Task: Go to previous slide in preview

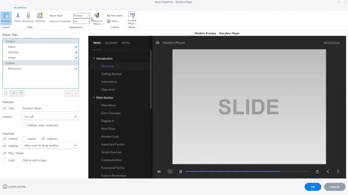Action: 328,172
